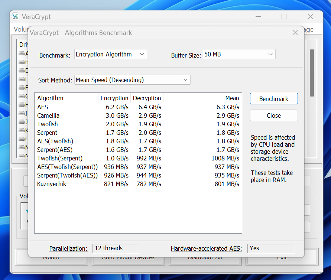
Task: Select the Twofish(Serpent) row
Action: 138,158
